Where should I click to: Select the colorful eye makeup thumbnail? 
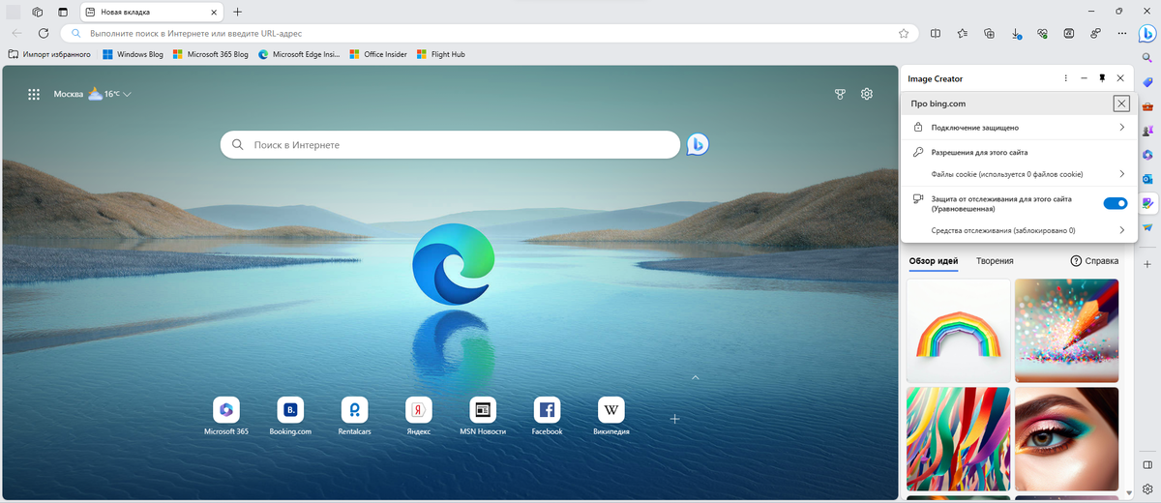[x=1066, y=439]
